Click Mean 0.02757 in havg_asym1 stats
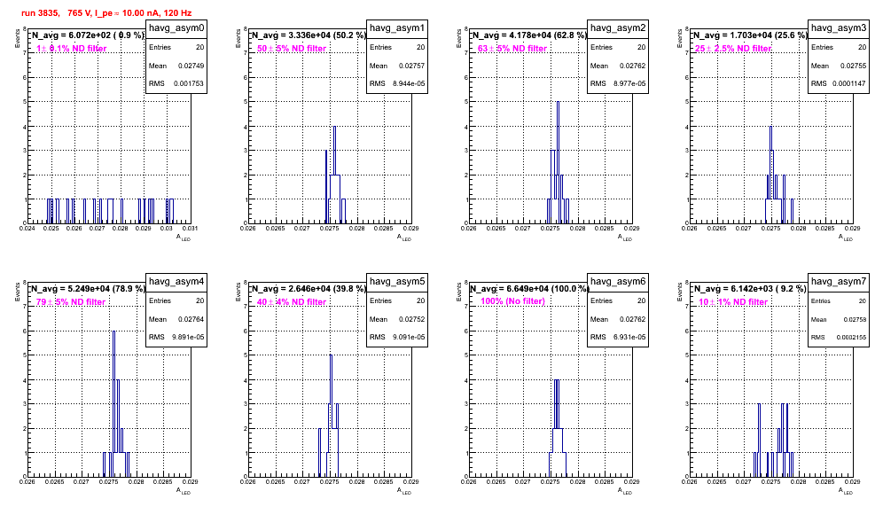 click(x=397, y=66)
